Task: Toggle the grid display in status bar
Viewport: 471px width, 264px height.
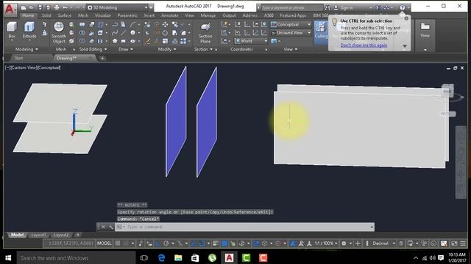Action: [118, 243]
